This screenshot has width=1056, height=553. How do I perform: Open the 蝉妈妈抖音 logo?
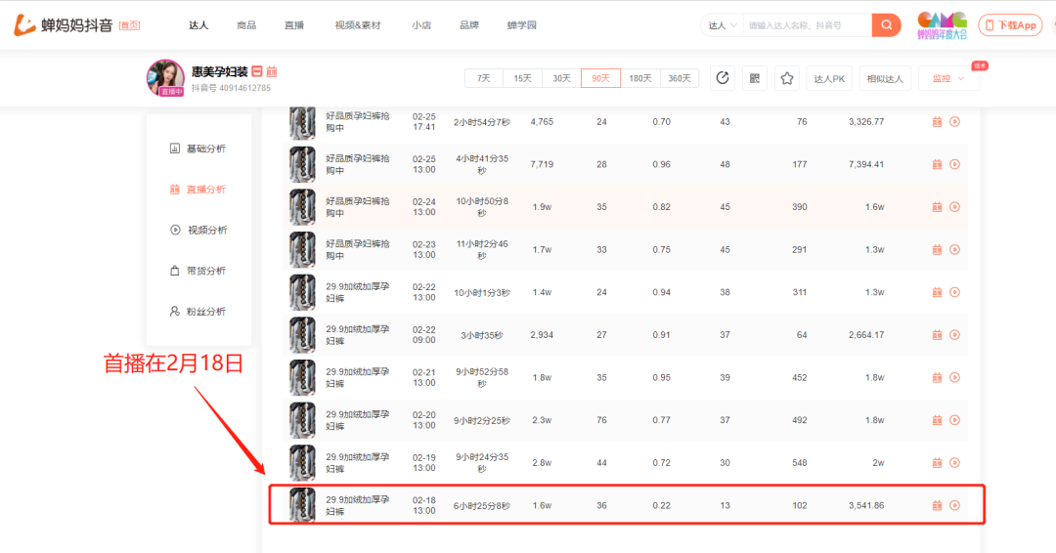pyautogui.click(x=64, y=24)
